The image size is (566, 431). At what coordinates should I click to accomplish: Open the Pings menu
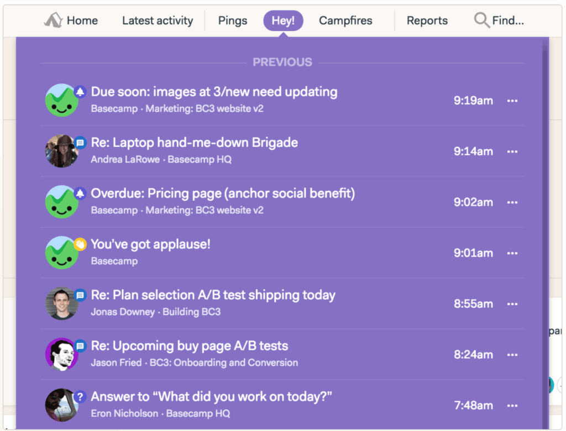pyautogui.click(x=233, y=20)
